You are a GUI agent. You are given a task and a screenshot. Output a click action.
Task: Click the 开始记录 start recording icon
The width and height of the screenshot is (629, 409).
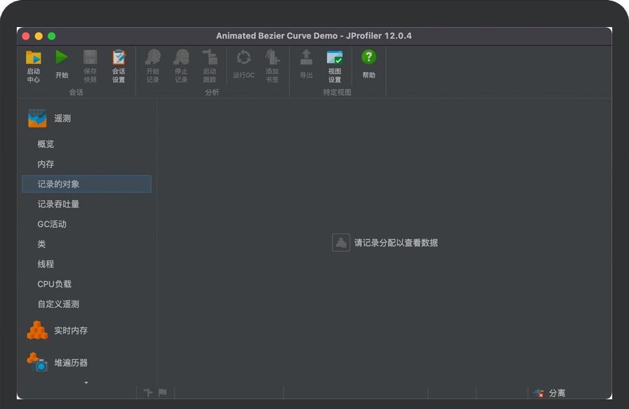tap(153, 57)
